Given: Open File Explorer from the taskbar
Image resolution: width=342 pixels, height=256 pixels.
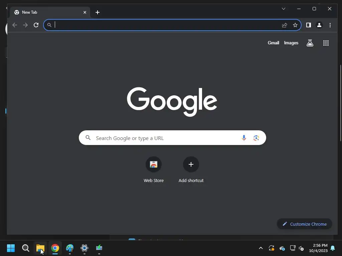Looking at the screenshot, I should point(40,248).
